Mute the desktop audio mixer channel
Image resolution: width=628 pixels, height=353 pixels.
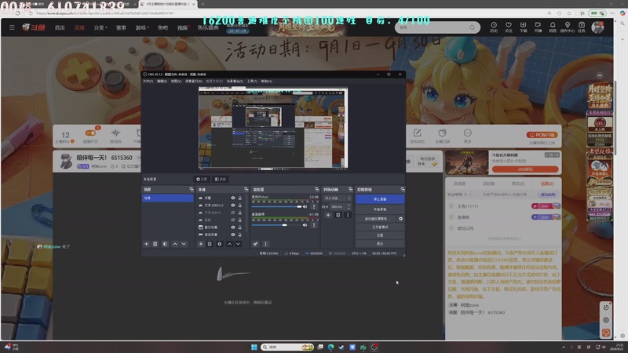[x=305, y=225]
